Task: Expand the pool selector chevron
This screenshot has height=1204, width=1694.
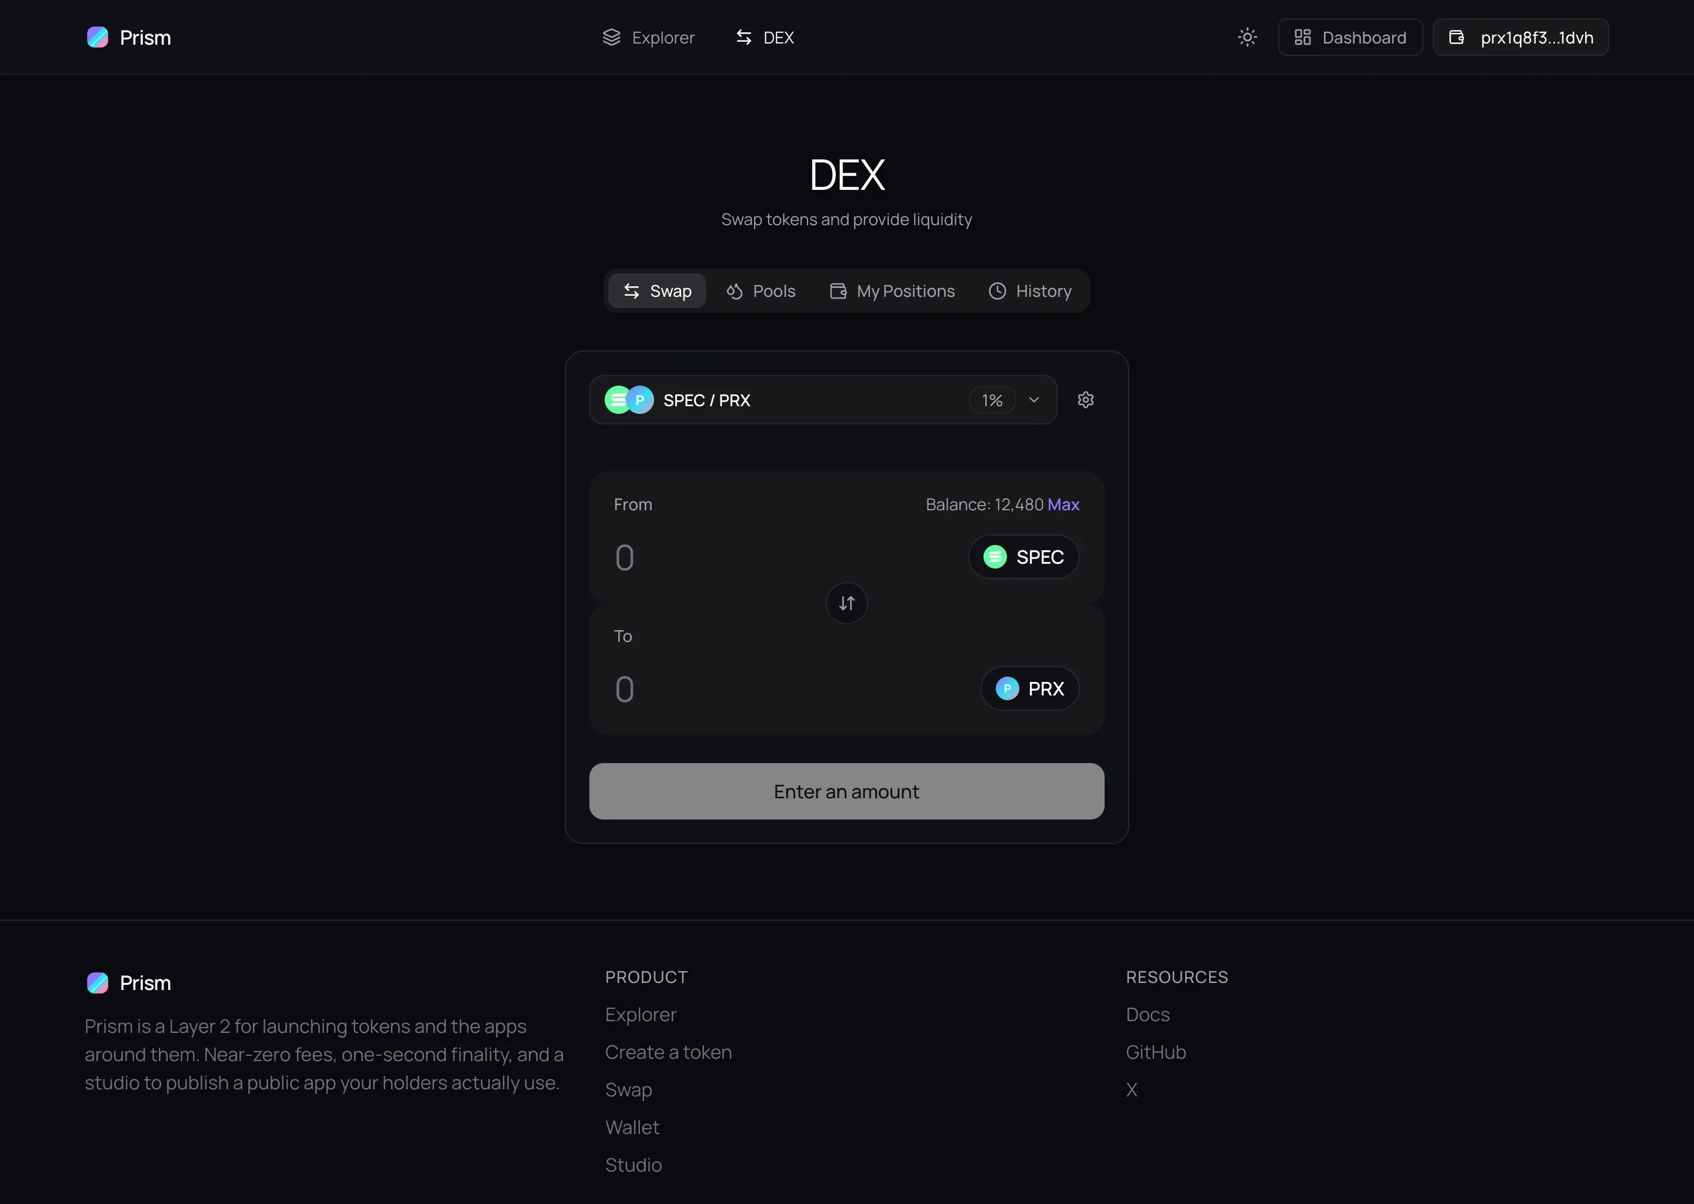Action: point(1033,400)
